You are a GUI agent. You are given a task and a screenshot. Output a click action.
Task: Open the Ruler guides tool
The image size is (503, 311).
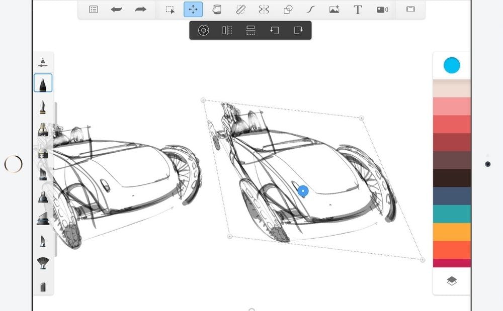click(240, 10)
